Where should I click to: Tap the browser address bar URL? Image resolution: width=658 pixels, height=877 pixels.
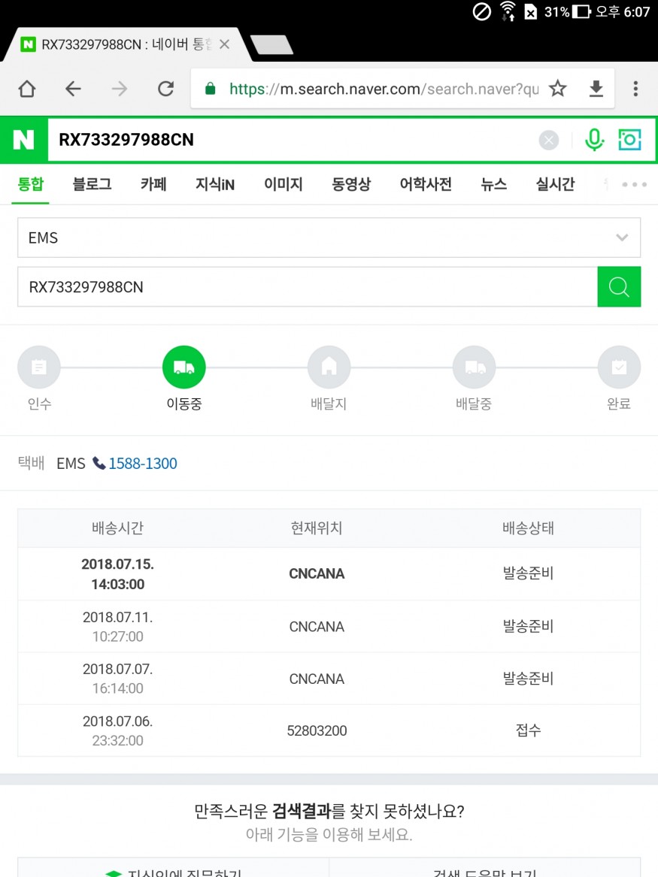pos(384,89)
